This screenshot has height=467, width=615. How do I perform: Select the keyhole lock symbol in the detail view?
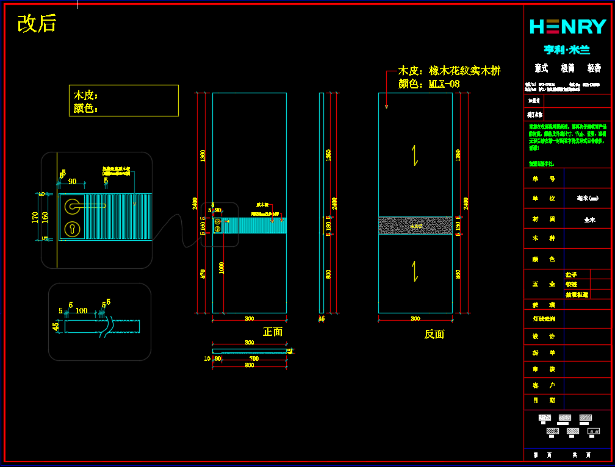click(71, 229)
